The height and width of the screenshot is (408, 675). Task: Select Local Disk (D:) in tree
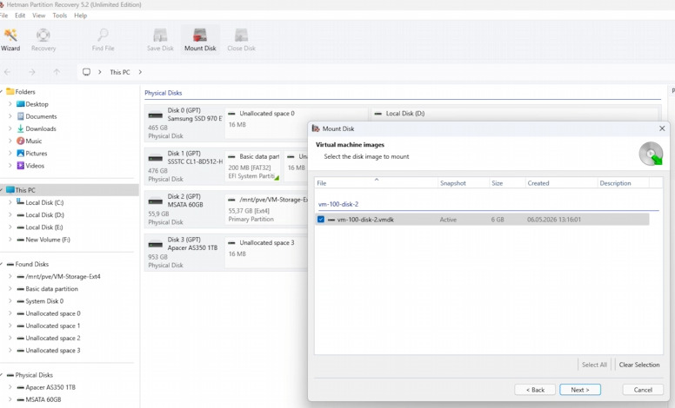pyautogui.click(x=44, y=214)
